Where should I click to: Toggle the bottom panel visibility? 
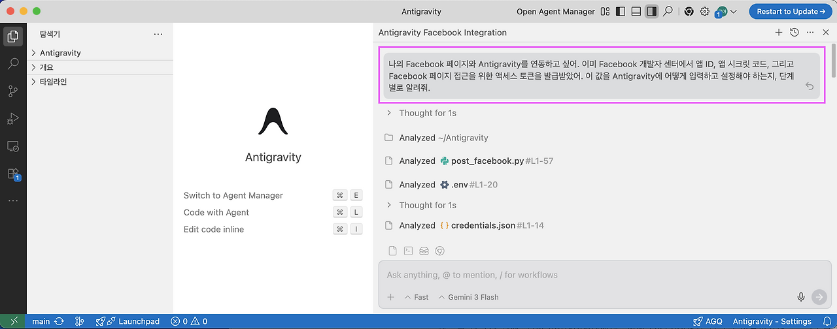pos(636,11)
